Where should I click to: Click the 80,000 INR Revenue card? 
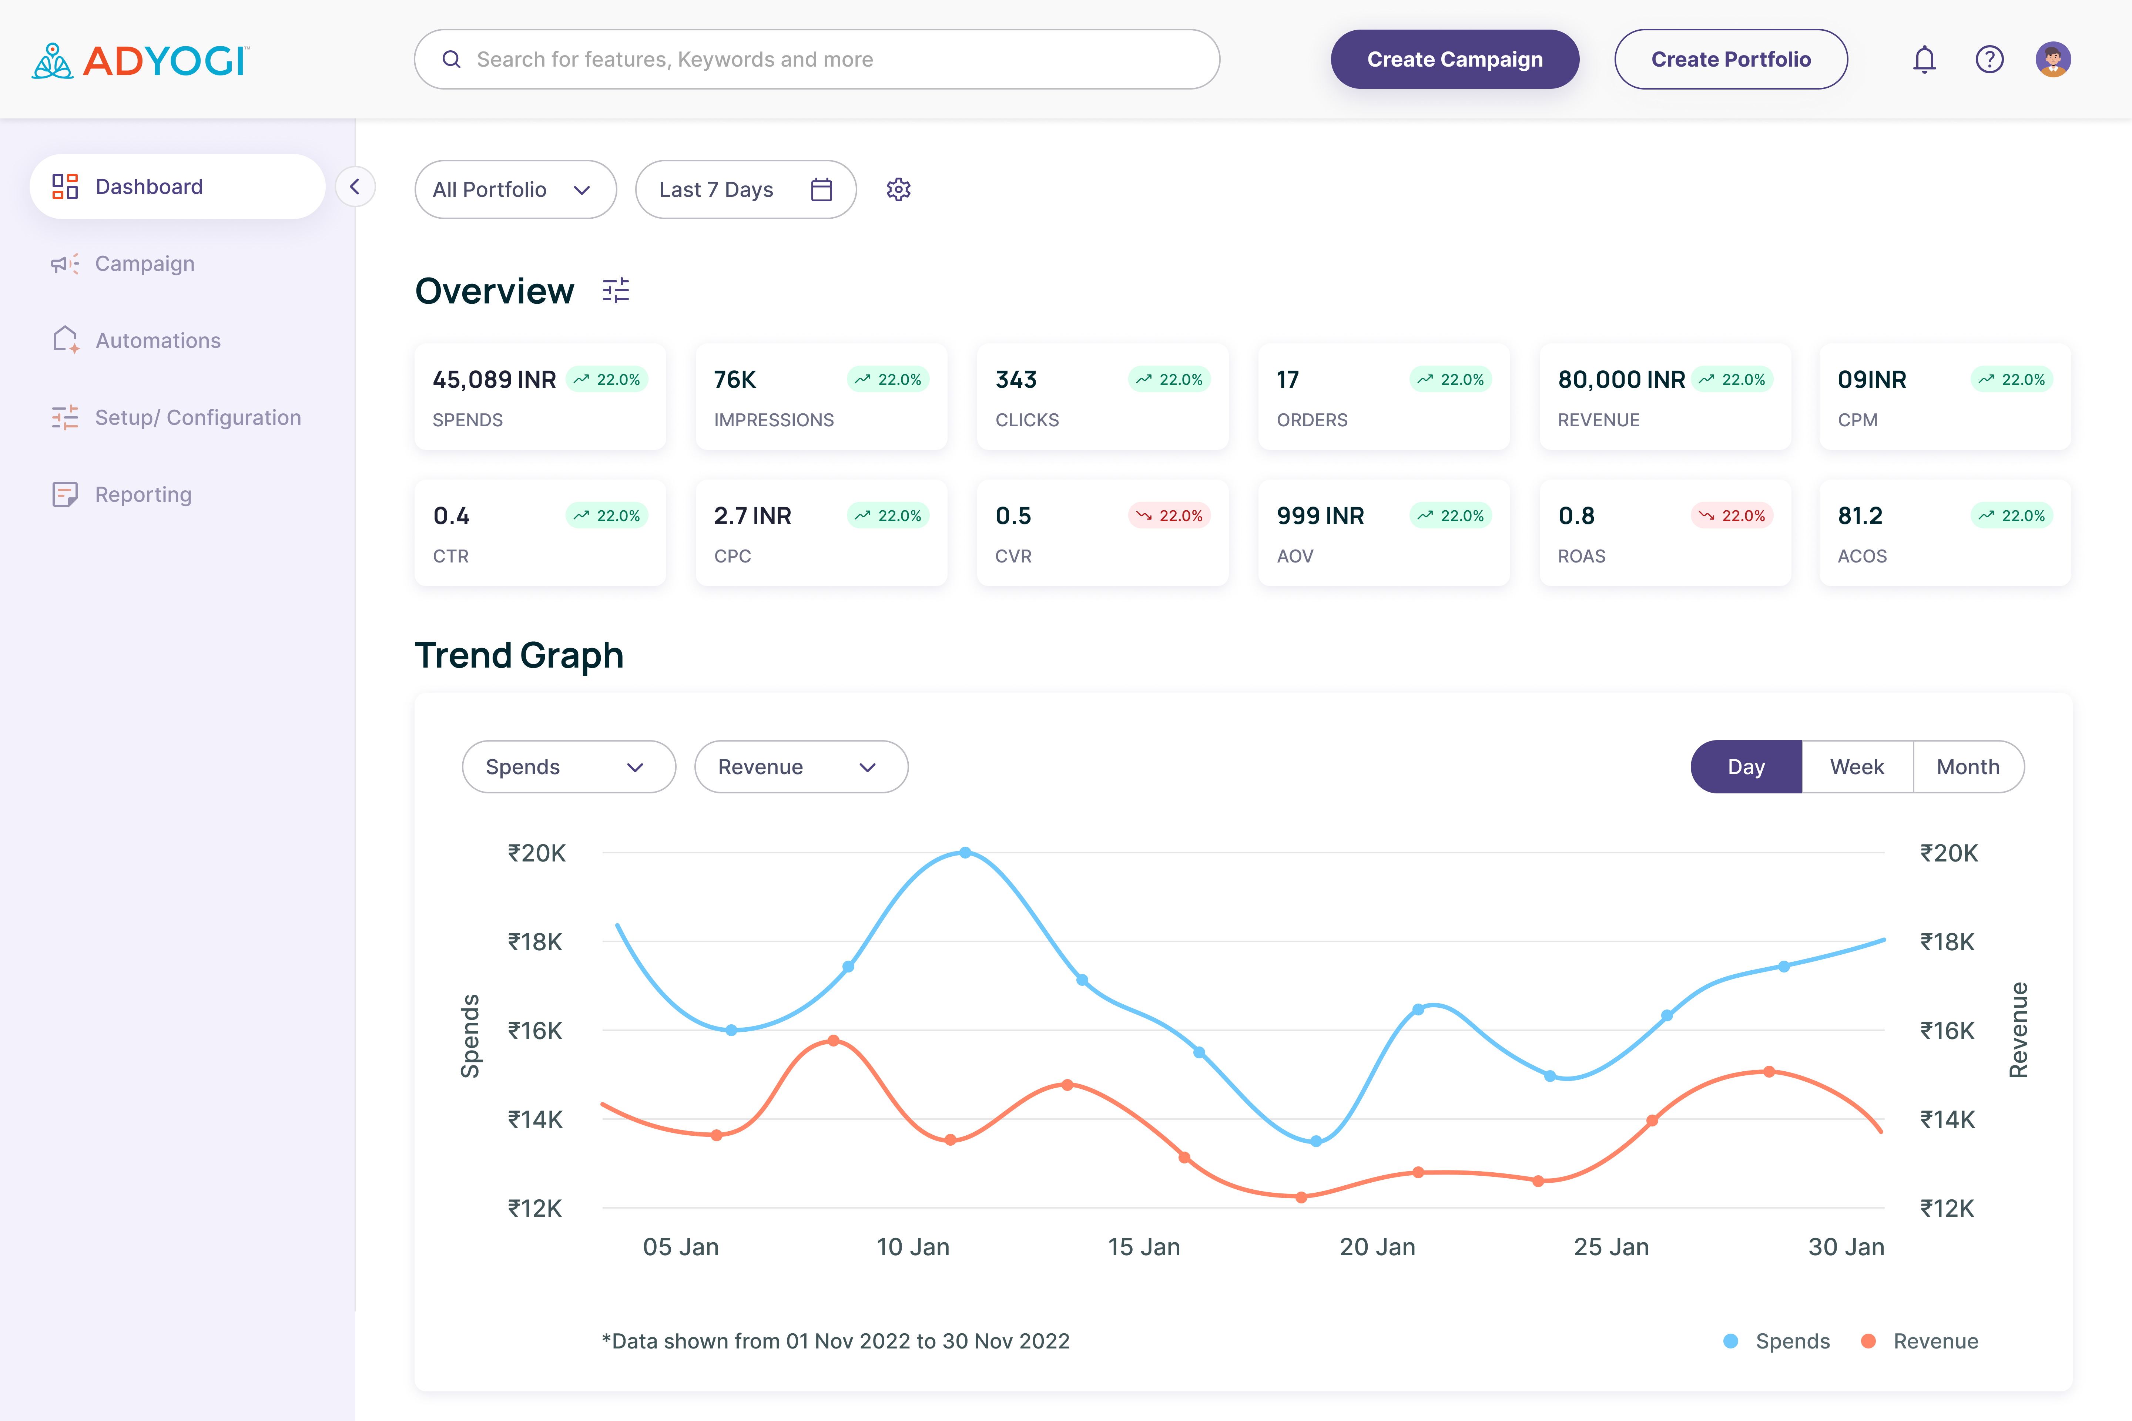click(x=1665, y=397)
